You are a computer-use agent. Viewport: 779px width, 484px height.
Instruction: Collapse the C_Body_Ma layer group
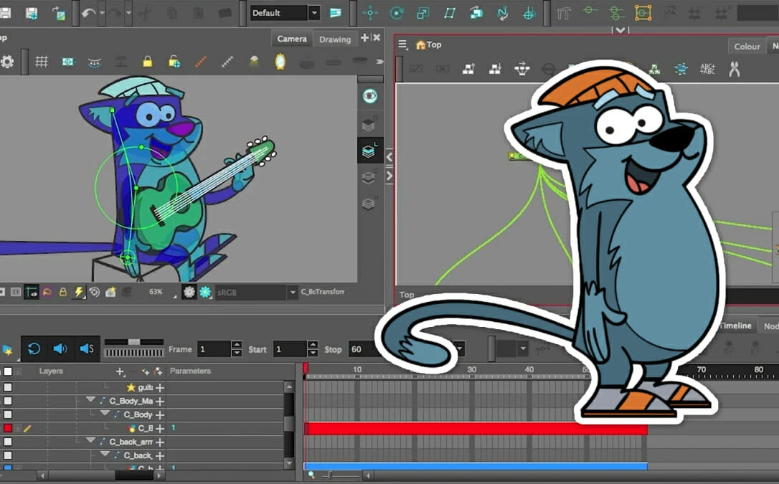pos(90,401)
